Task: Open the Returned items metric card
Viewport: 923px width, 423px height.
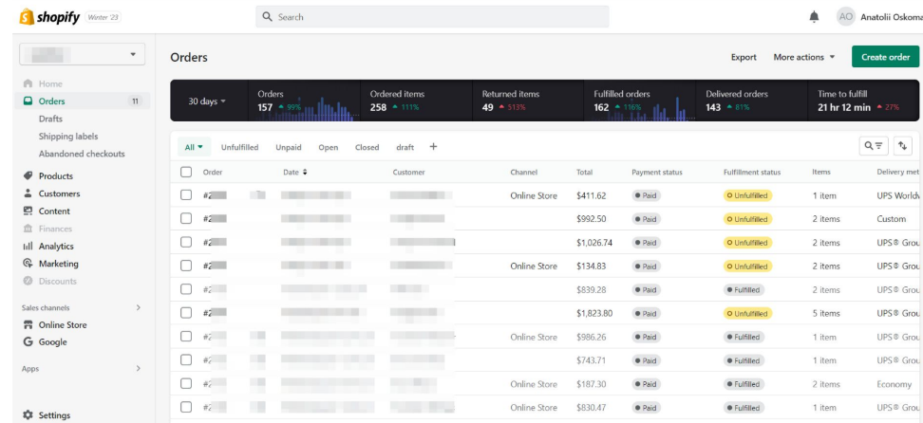Action: point(528,101)
